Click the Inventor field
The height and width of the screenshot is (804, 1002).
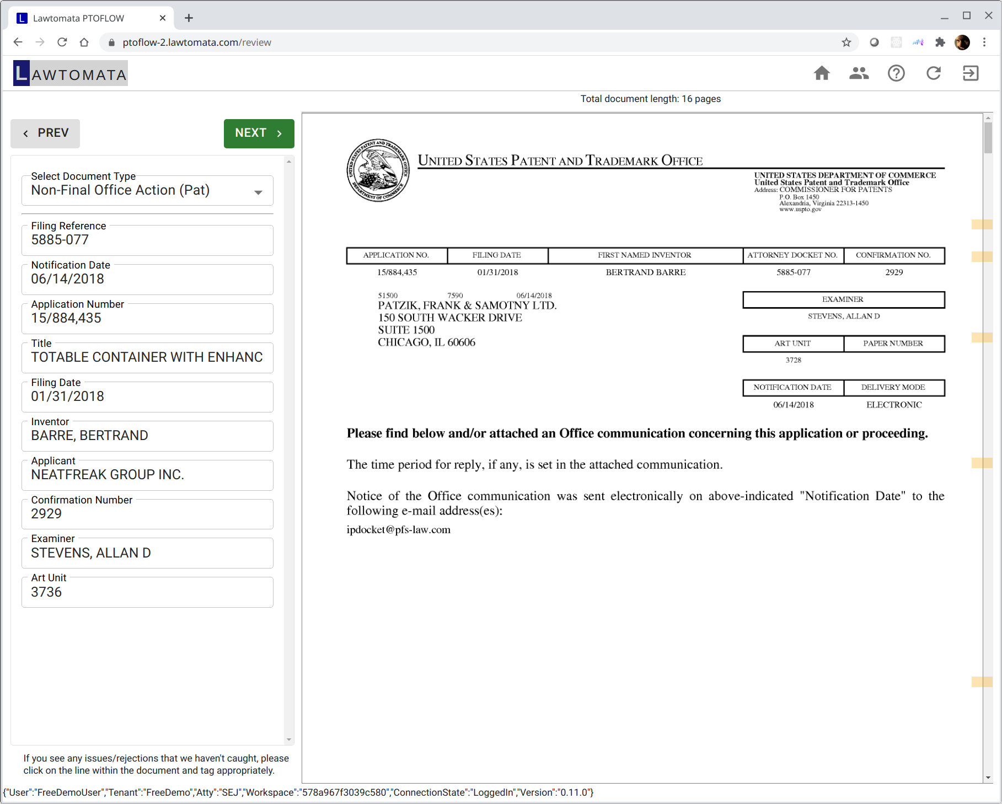(147, 436)
